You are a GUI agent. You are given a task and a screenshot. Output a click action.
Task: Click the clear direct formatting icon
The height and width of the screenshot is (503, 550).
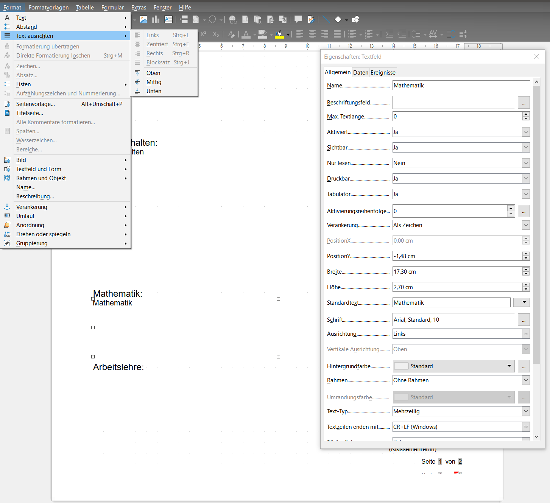tap(231, 34)
